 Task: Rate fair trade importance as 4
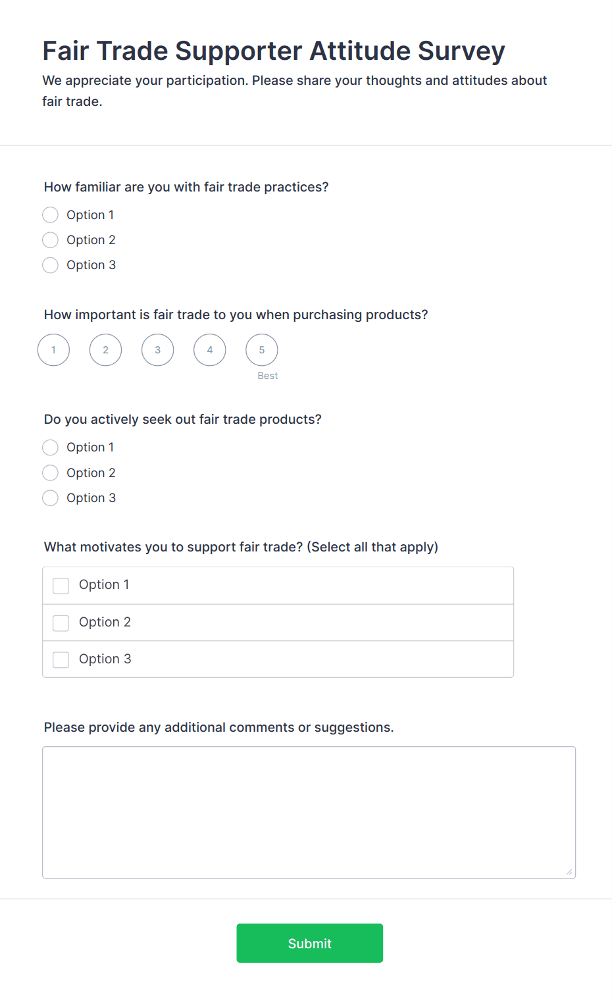210,350
